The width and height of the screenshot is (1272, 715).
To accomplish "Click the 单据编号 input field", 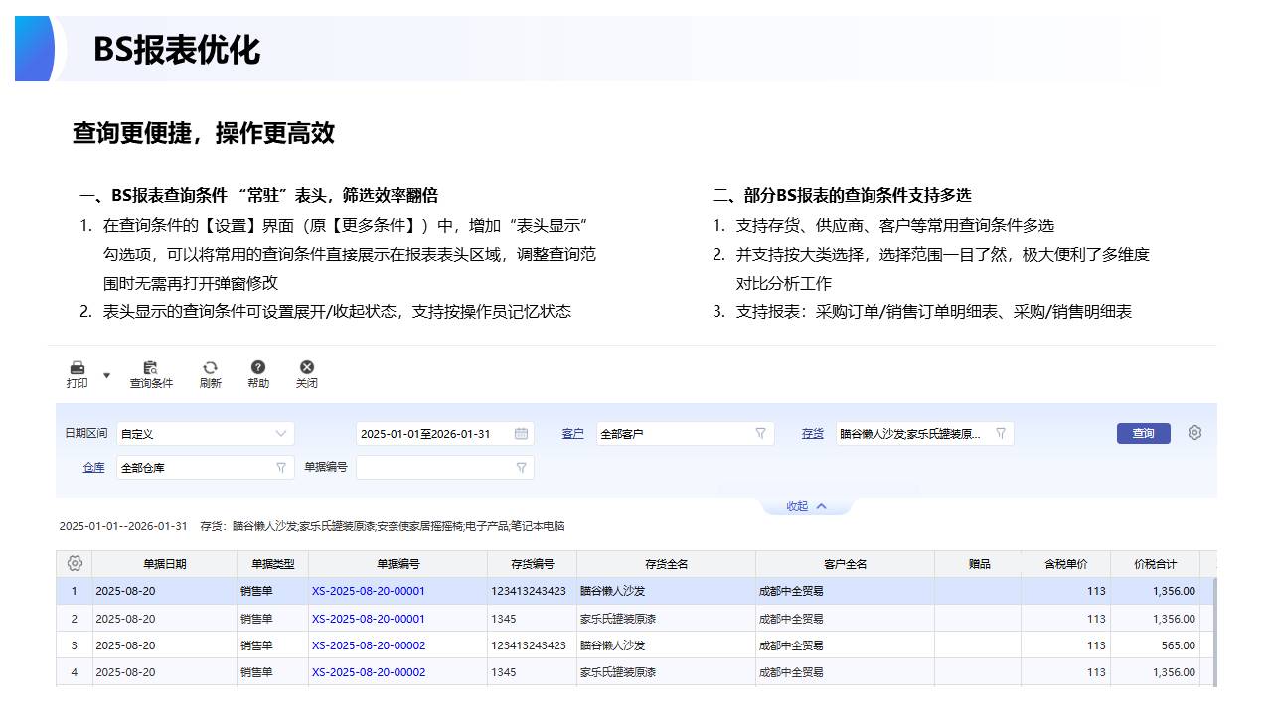I will coord(435,467).
